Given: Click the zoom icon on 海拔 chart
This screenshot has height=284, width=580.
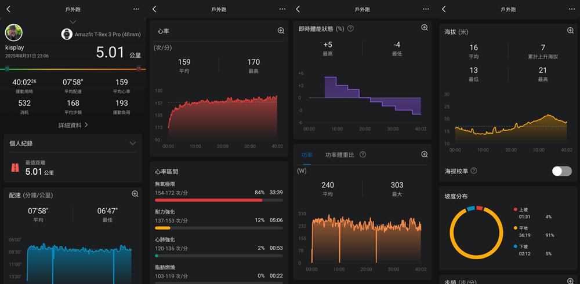Looking at the screenshot, I should 570,31.
